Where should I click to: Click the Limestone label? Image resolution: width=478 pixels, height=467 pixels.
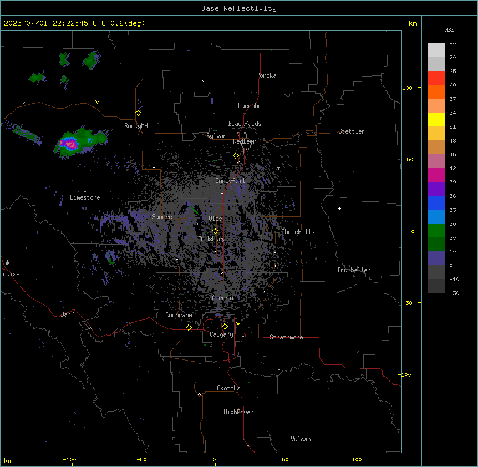point(85,197)
